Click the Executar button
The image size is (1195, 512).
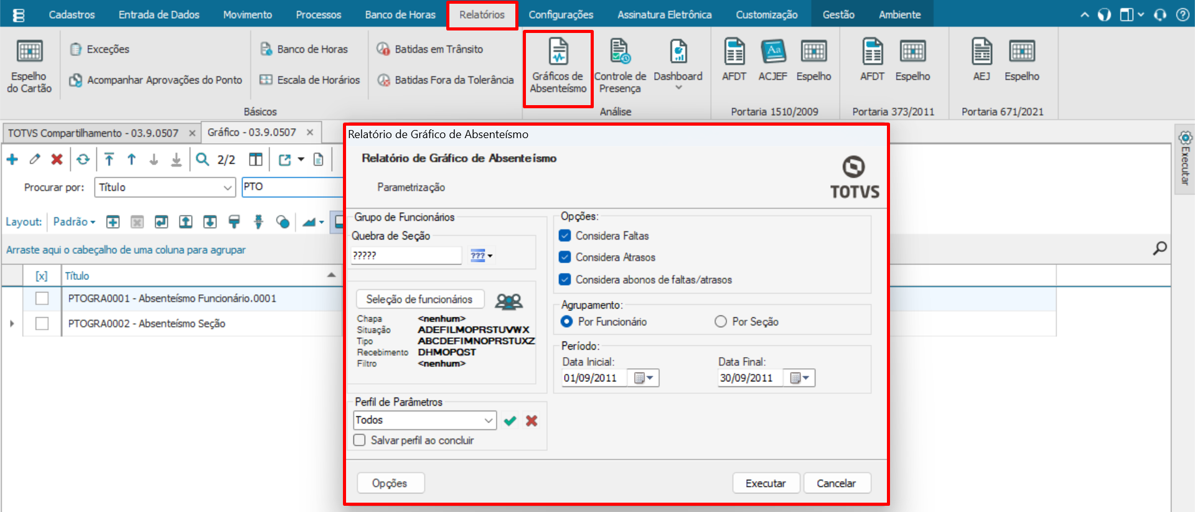(766, 483)
